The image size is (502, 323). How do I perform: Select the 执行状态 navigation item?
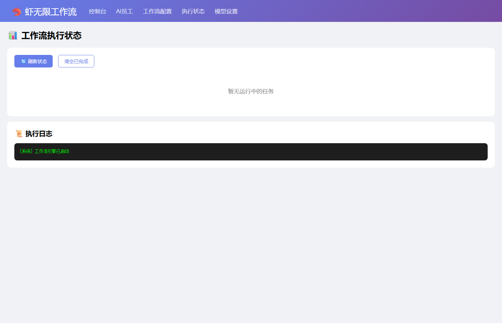click(x=193, y=11)
